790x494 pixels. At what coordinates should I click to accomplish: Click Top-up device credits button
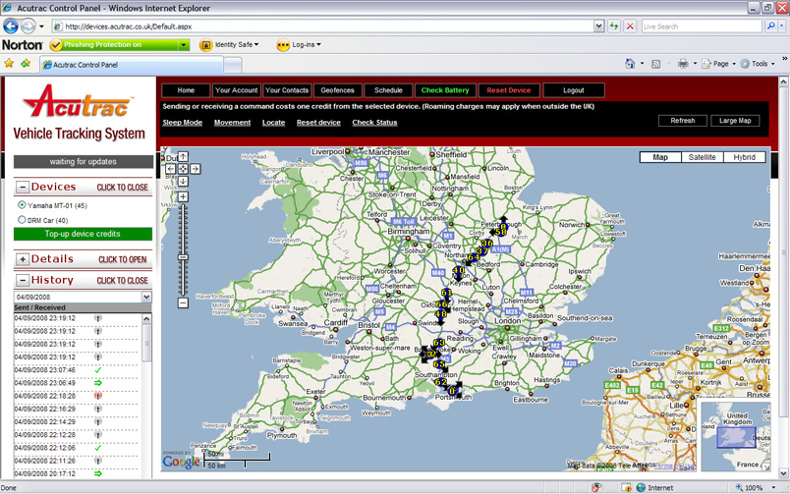tap(83, 234)
